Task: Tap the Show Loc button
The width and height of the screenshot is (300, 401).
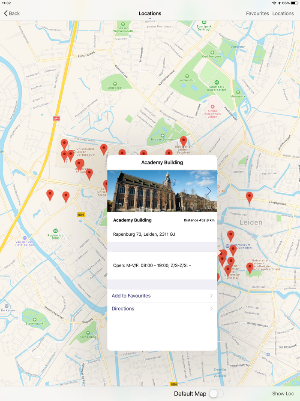Action: [x=283, y=394]
